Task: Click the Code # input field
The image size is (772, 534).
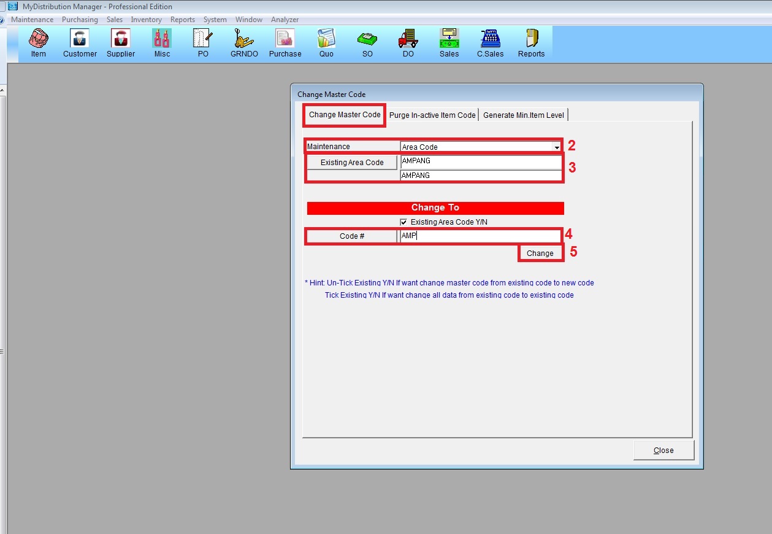Action: tap(480, 236)
